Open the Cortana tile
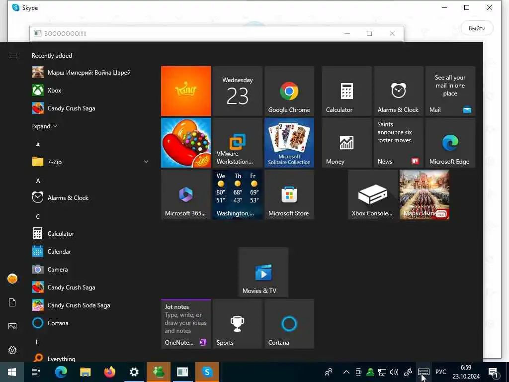509x382 pixels. click(x=289, y=324)
